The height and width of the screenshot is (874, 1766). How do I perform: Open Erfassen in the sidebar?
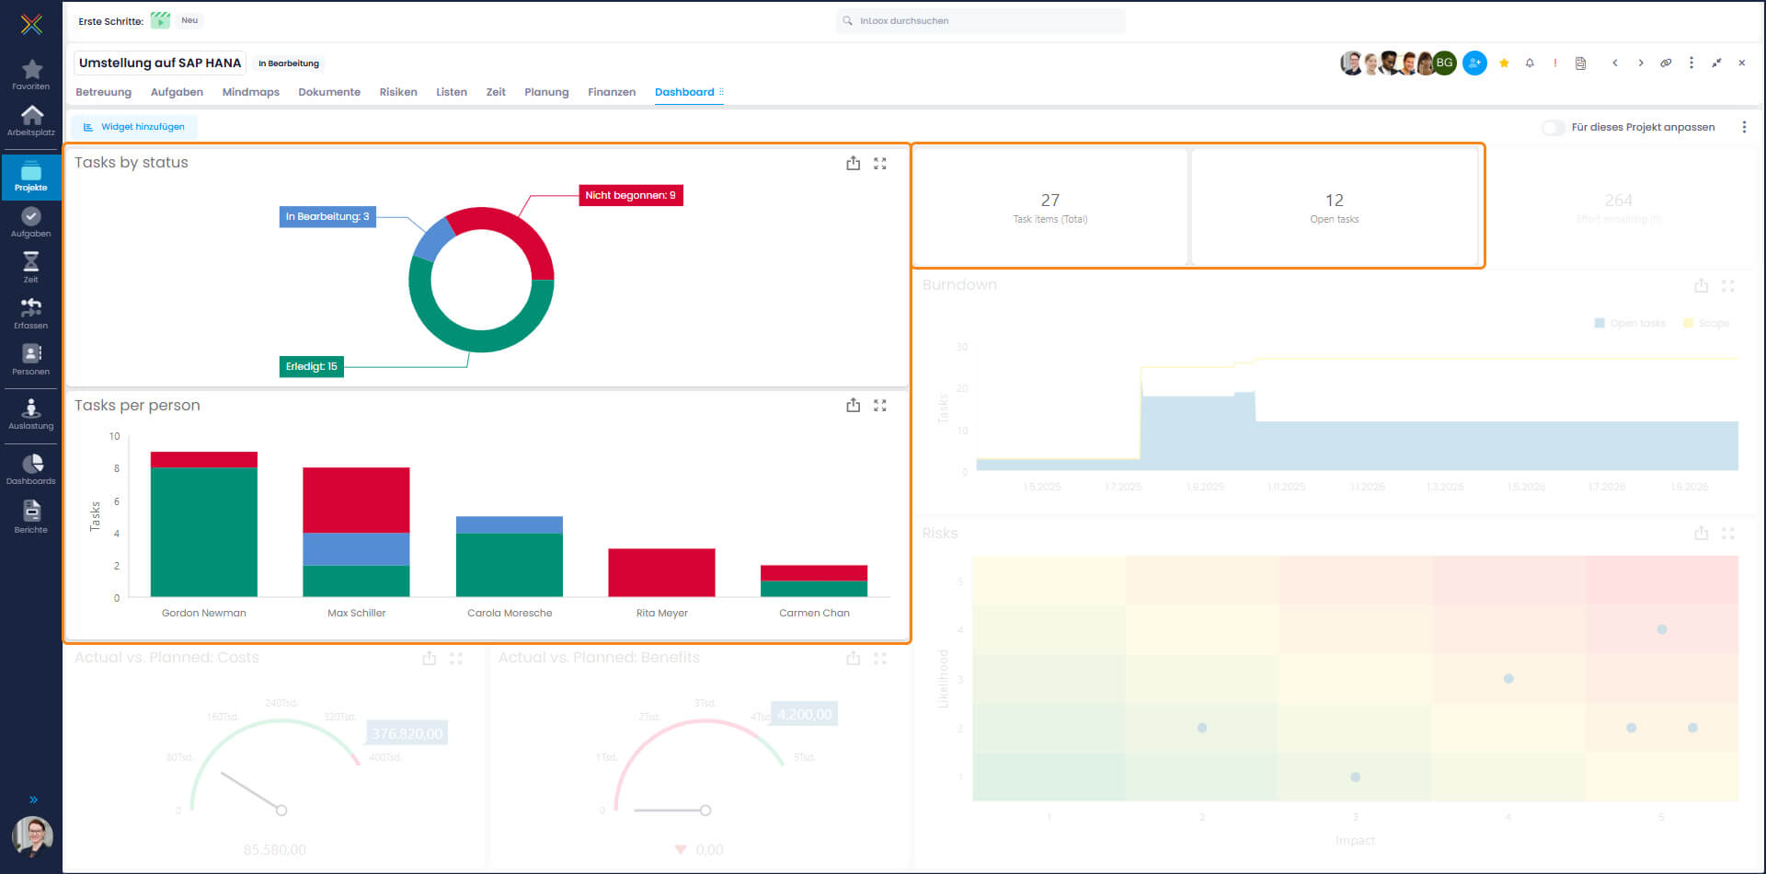[x=31, y=314]
